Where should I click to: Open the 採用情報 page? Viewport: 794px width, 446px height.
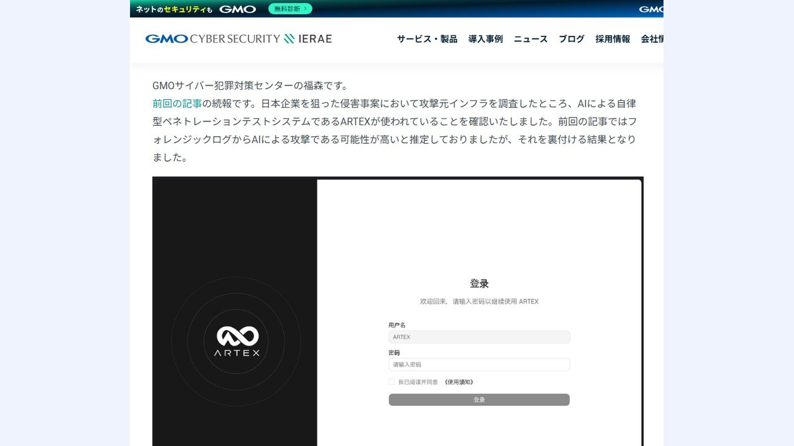click(612, 39)
